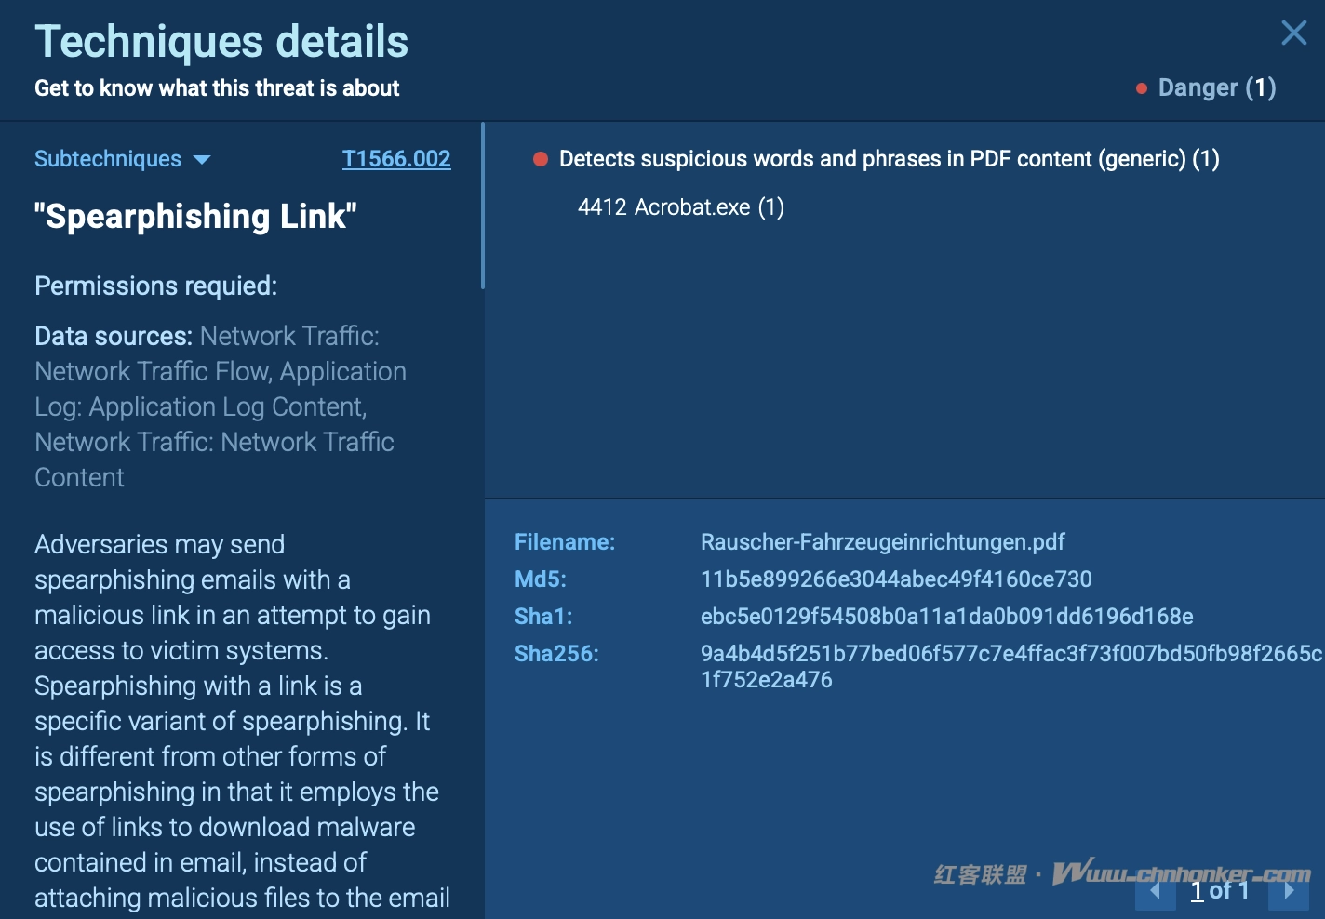Click the Data sources label
1325x919 pixels.
point(114,336)
